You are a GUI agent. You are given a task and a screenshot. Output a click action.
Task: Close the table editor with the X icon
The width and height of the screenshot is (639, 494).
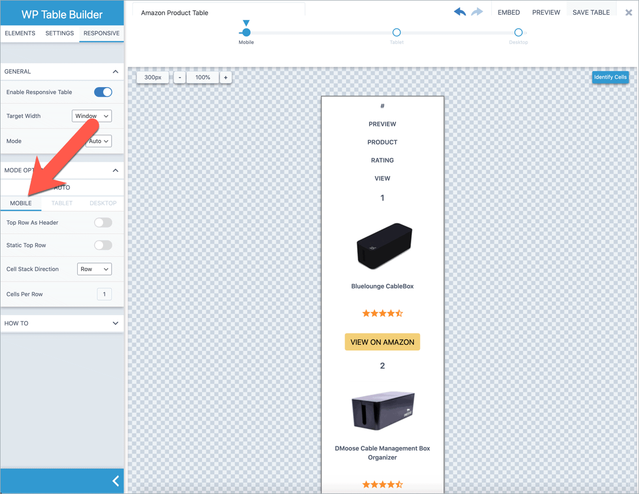[x=628, y=12]
